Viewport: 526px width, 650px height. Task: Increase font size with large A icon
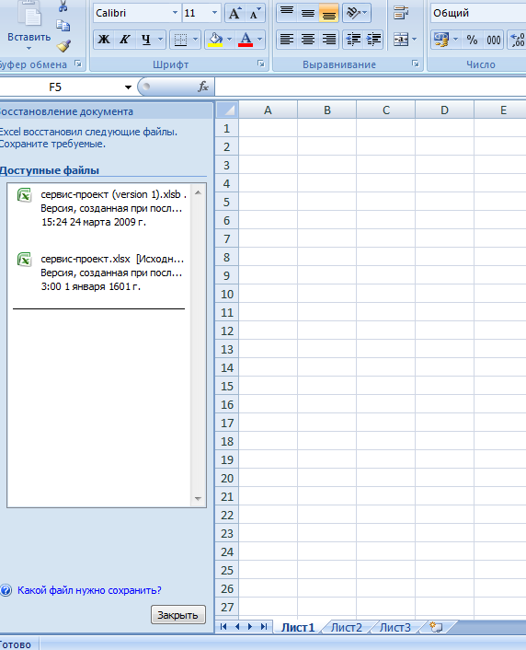click(x=234, y=13)
